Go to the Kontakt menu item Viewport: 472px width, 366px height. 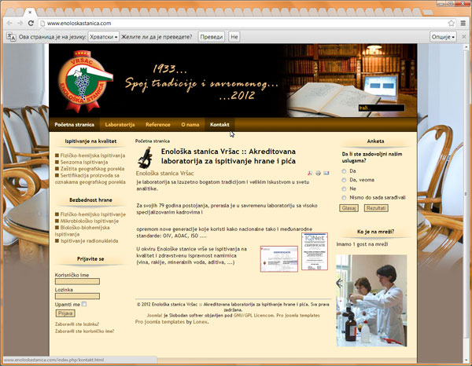(x=219, y=125)
